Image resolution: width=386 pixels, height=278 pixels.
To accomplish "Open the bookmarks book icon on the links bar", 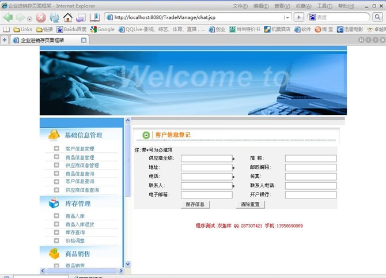I will click(6, 29).
